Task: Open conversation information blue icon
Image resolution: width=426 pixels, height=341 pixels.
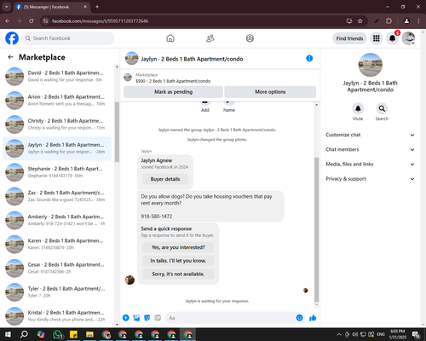Action: point(309,58)
